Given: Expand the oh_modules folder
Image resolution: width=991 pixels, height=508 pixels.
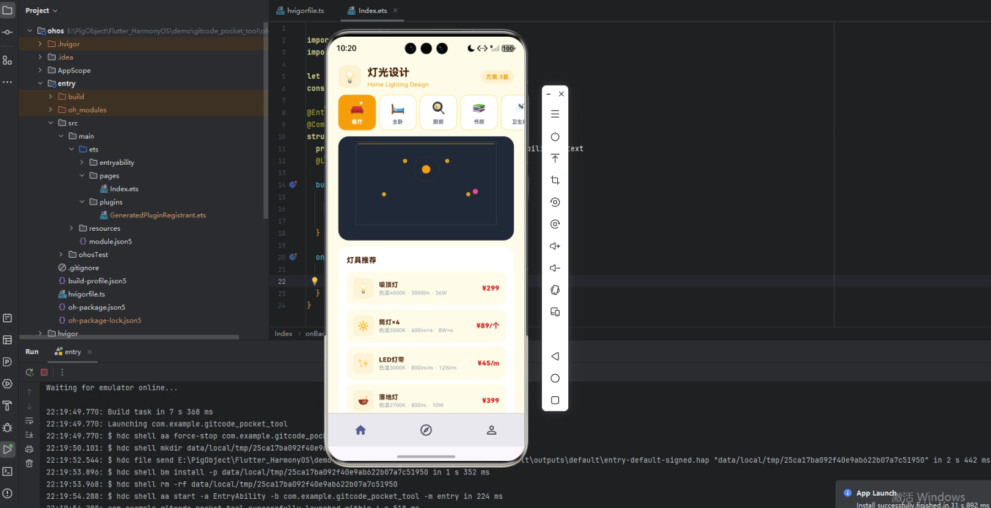Looking at the screenshot, I should click(x=51, y=110).
